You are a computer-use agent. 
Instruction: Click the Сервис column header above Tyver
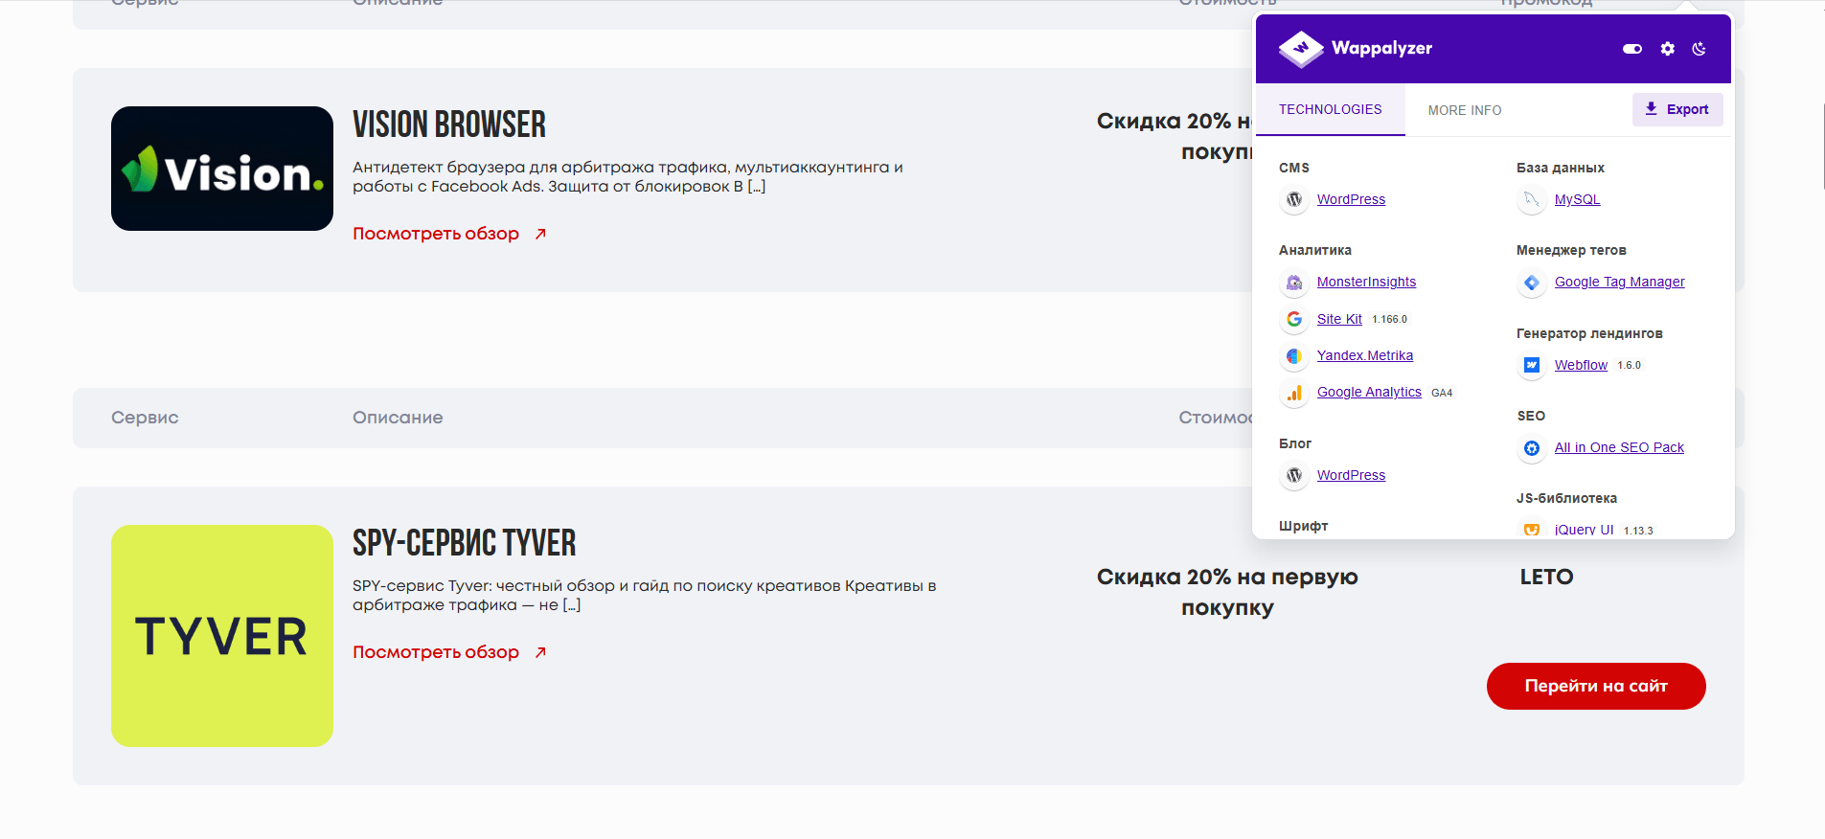coord(145,418)
